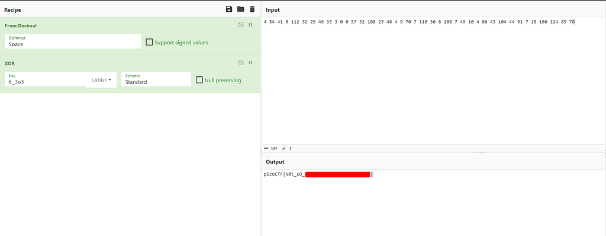The width and height of the screenshot is (606, 236).
Task: Enable Null preserving checkbox
Action: (199, 80)
